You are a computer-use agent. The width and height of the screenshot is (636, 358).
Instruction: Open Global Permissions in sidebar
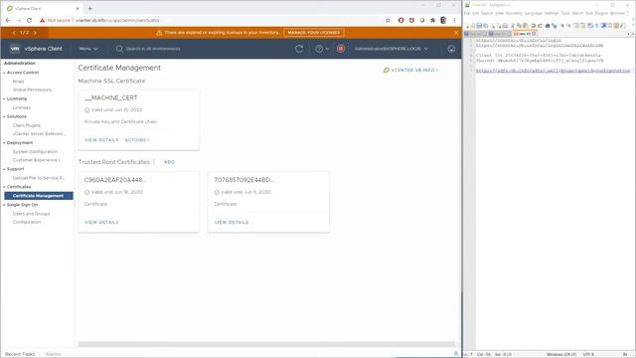(32, 89)
